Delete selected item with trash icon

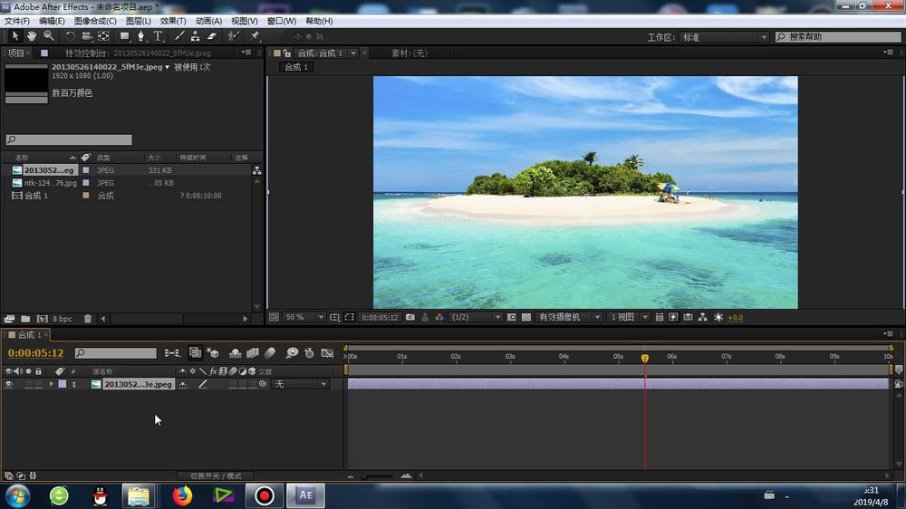coord(88,319)
